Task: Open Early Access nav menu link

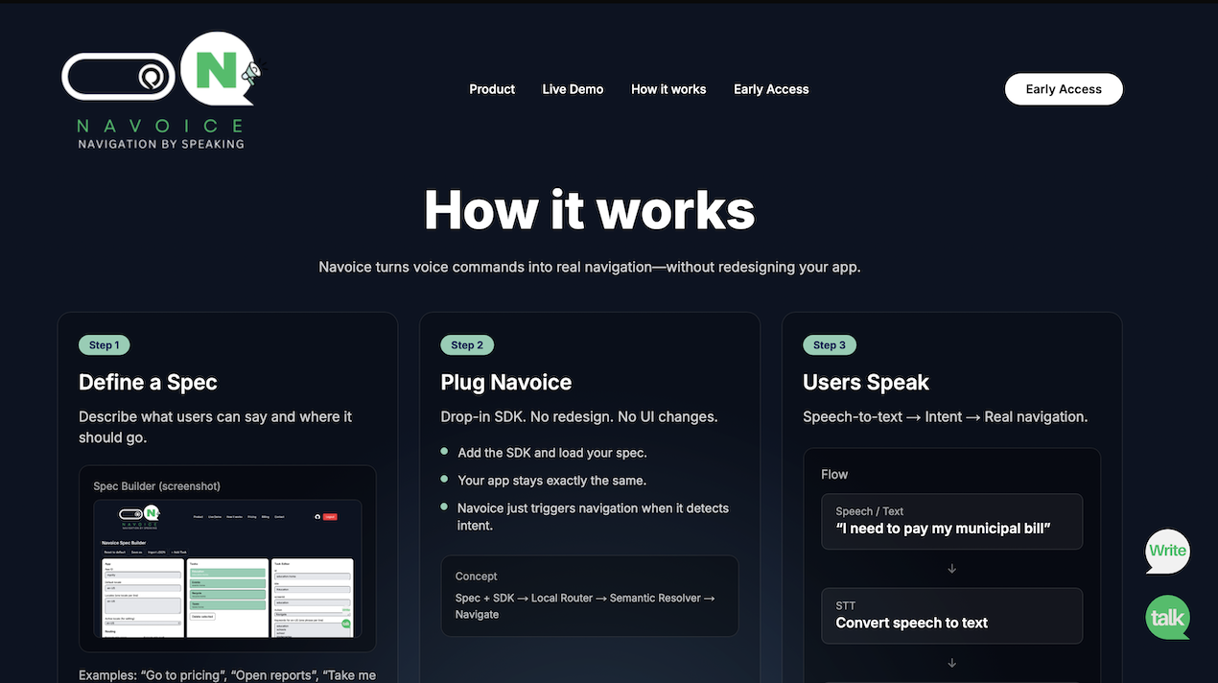Action: pyautogui.click(x=771, y=89)
